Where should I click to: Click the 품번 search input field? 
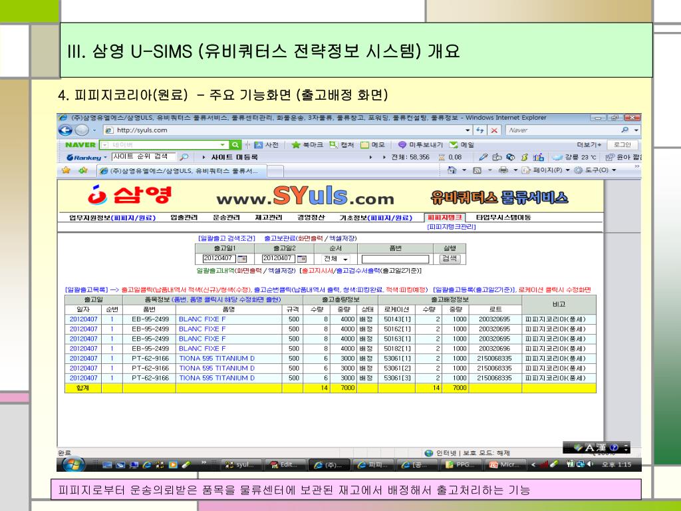395,259
